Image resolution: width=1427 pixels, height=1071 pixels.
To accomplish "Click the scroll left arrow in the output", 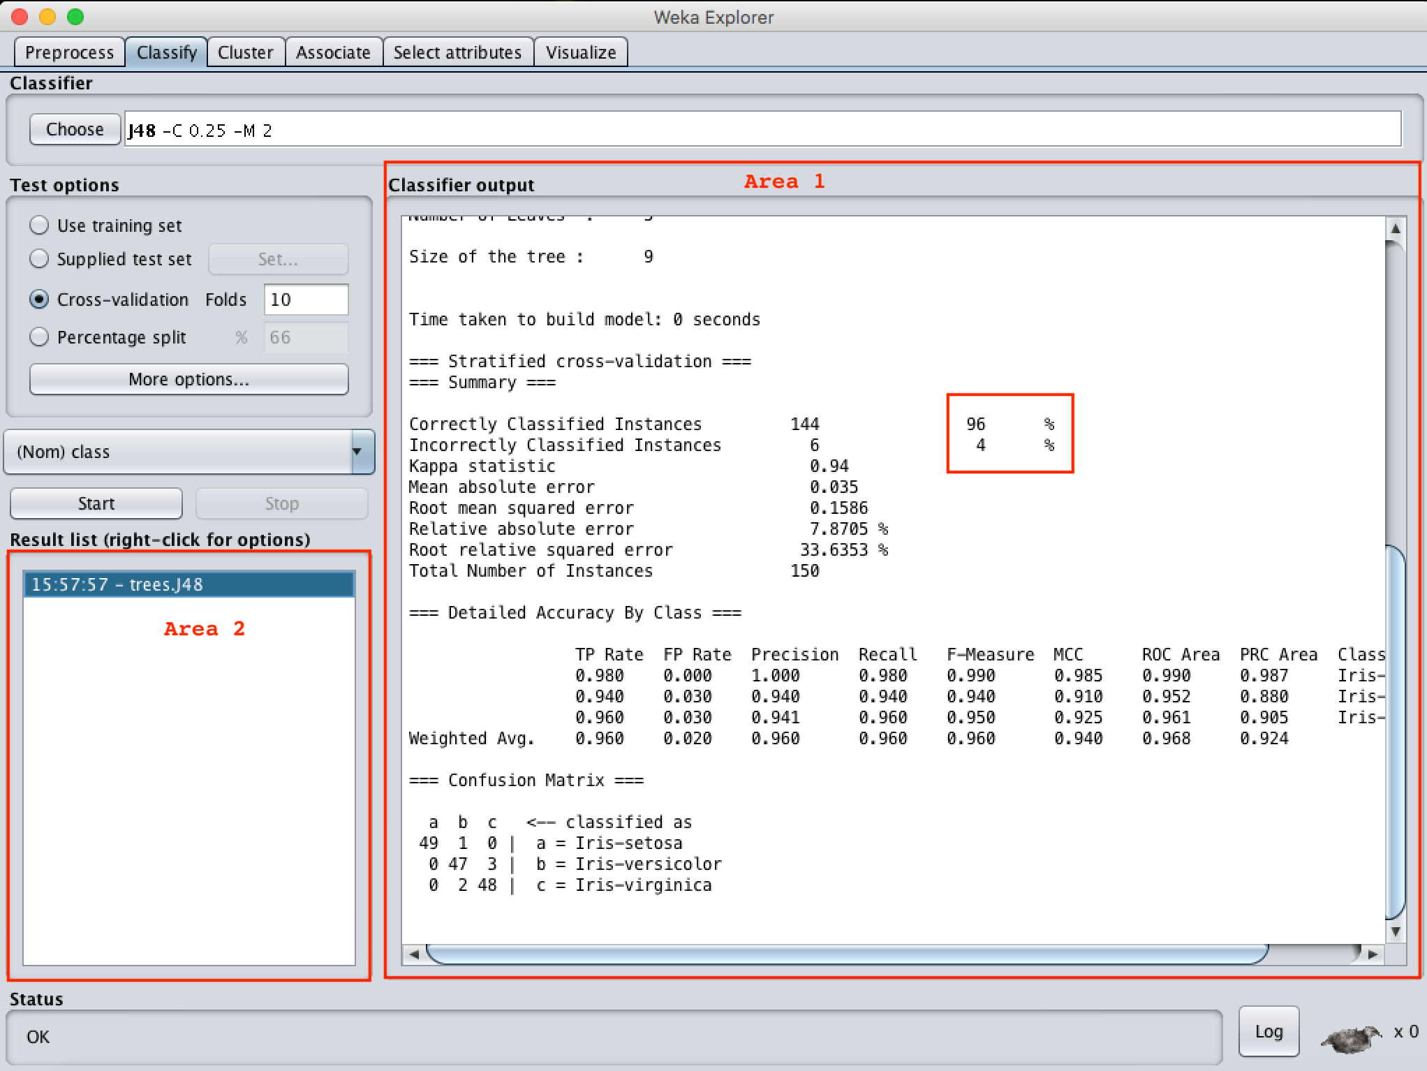I will [414, 954].
